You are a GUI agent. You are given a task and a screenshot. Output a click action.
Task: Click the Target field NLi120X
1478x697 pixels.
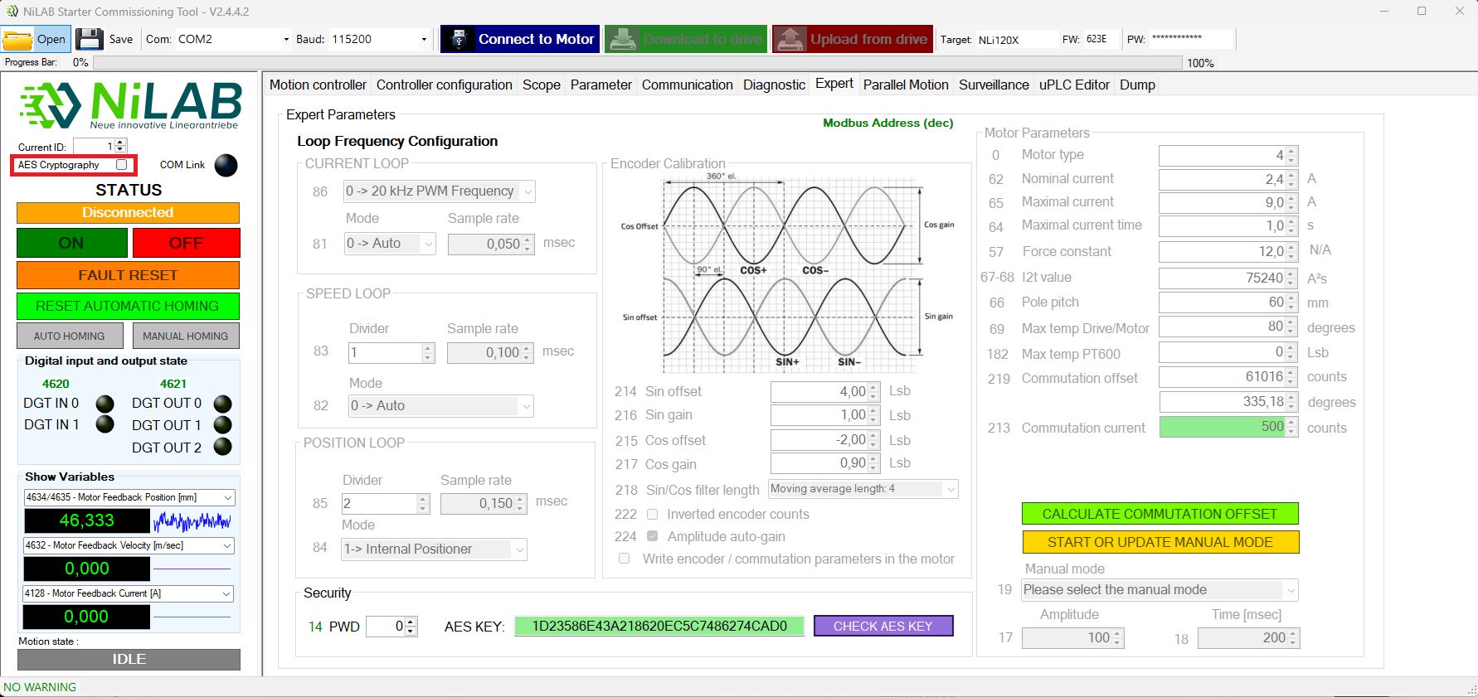1017,39
